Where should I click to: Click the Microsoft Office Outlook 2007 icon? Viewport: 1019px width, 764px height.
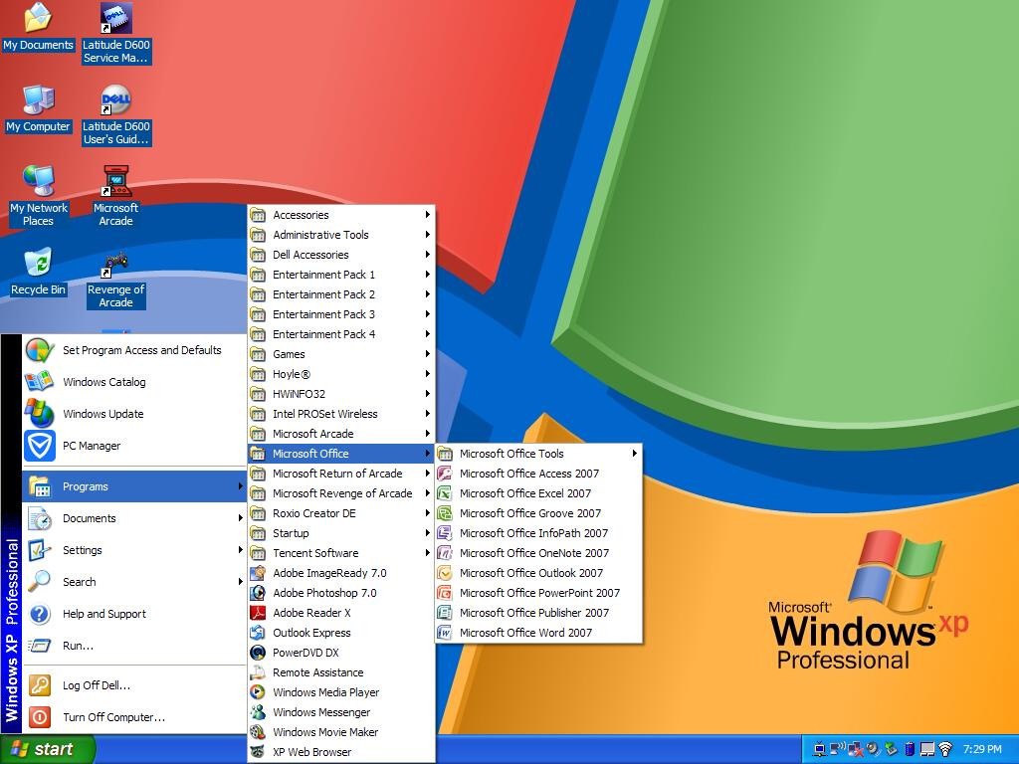click(x=445, y=573)
